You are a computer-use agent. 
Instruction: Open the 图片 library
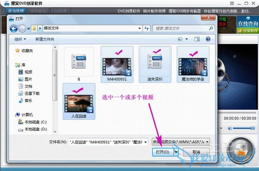coord(25,79)
